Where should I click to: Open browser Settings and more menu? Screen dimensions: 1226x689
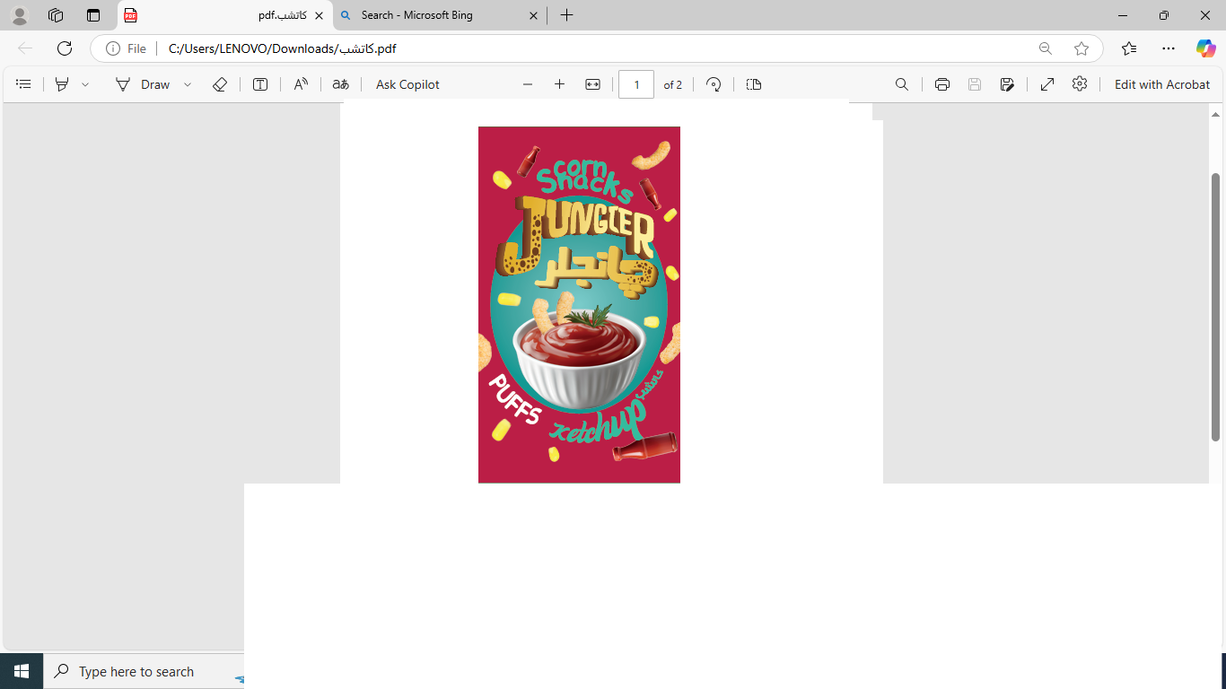(1168, 48)
